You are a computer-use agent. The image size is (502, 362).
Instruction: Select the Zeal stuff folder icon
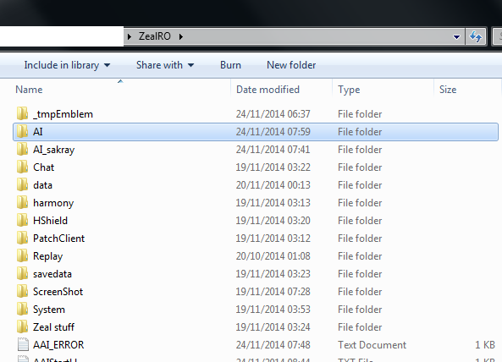coord(22,326)
